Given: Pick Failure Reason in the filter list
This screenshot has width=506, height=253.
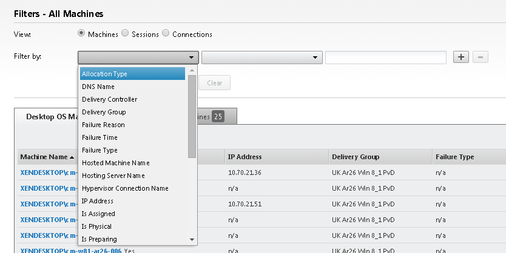Looking at the screenshot, I should click(103, 125).
